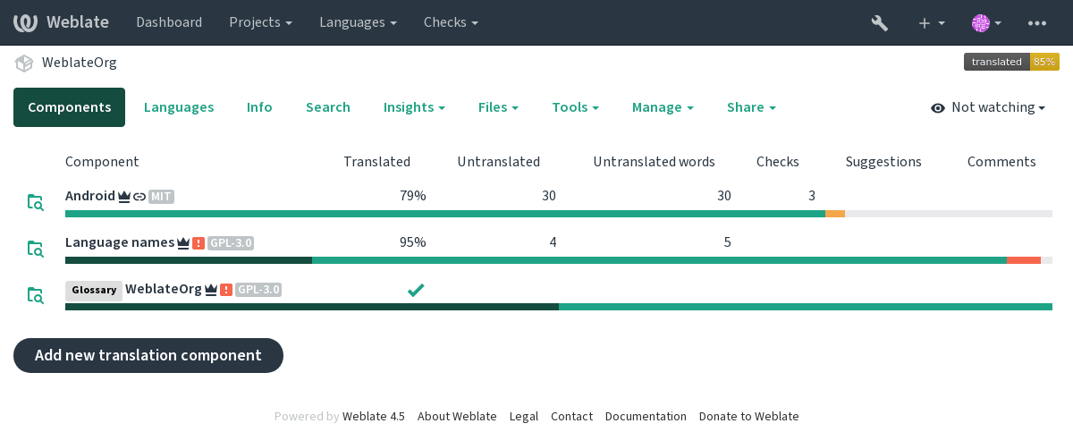Click GPL-3.0 badge on Glossary WeblateOrg
Viewport: 1073px width, 432px height.
pyautogui.click(x=259, y=290)
